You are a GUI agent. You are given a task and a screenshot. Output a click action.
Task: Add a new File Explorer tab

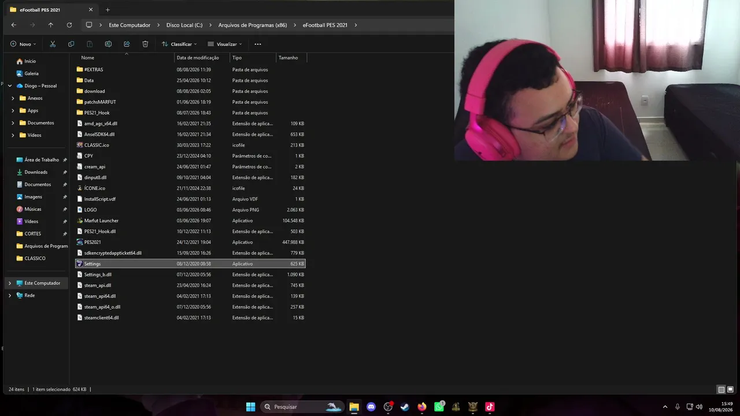click(x=108, y=10)
